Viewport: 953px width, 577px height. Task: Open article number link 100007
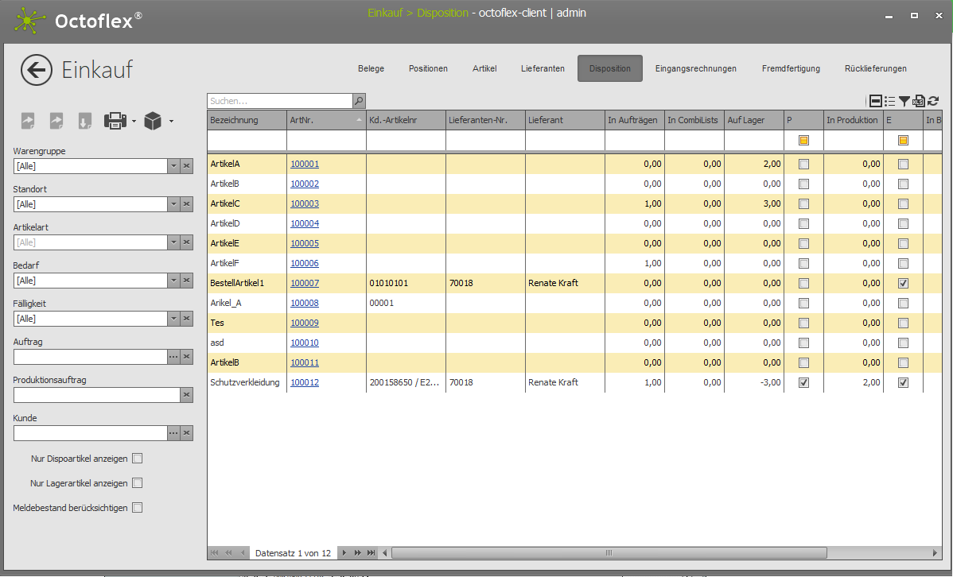pos(304,283)
